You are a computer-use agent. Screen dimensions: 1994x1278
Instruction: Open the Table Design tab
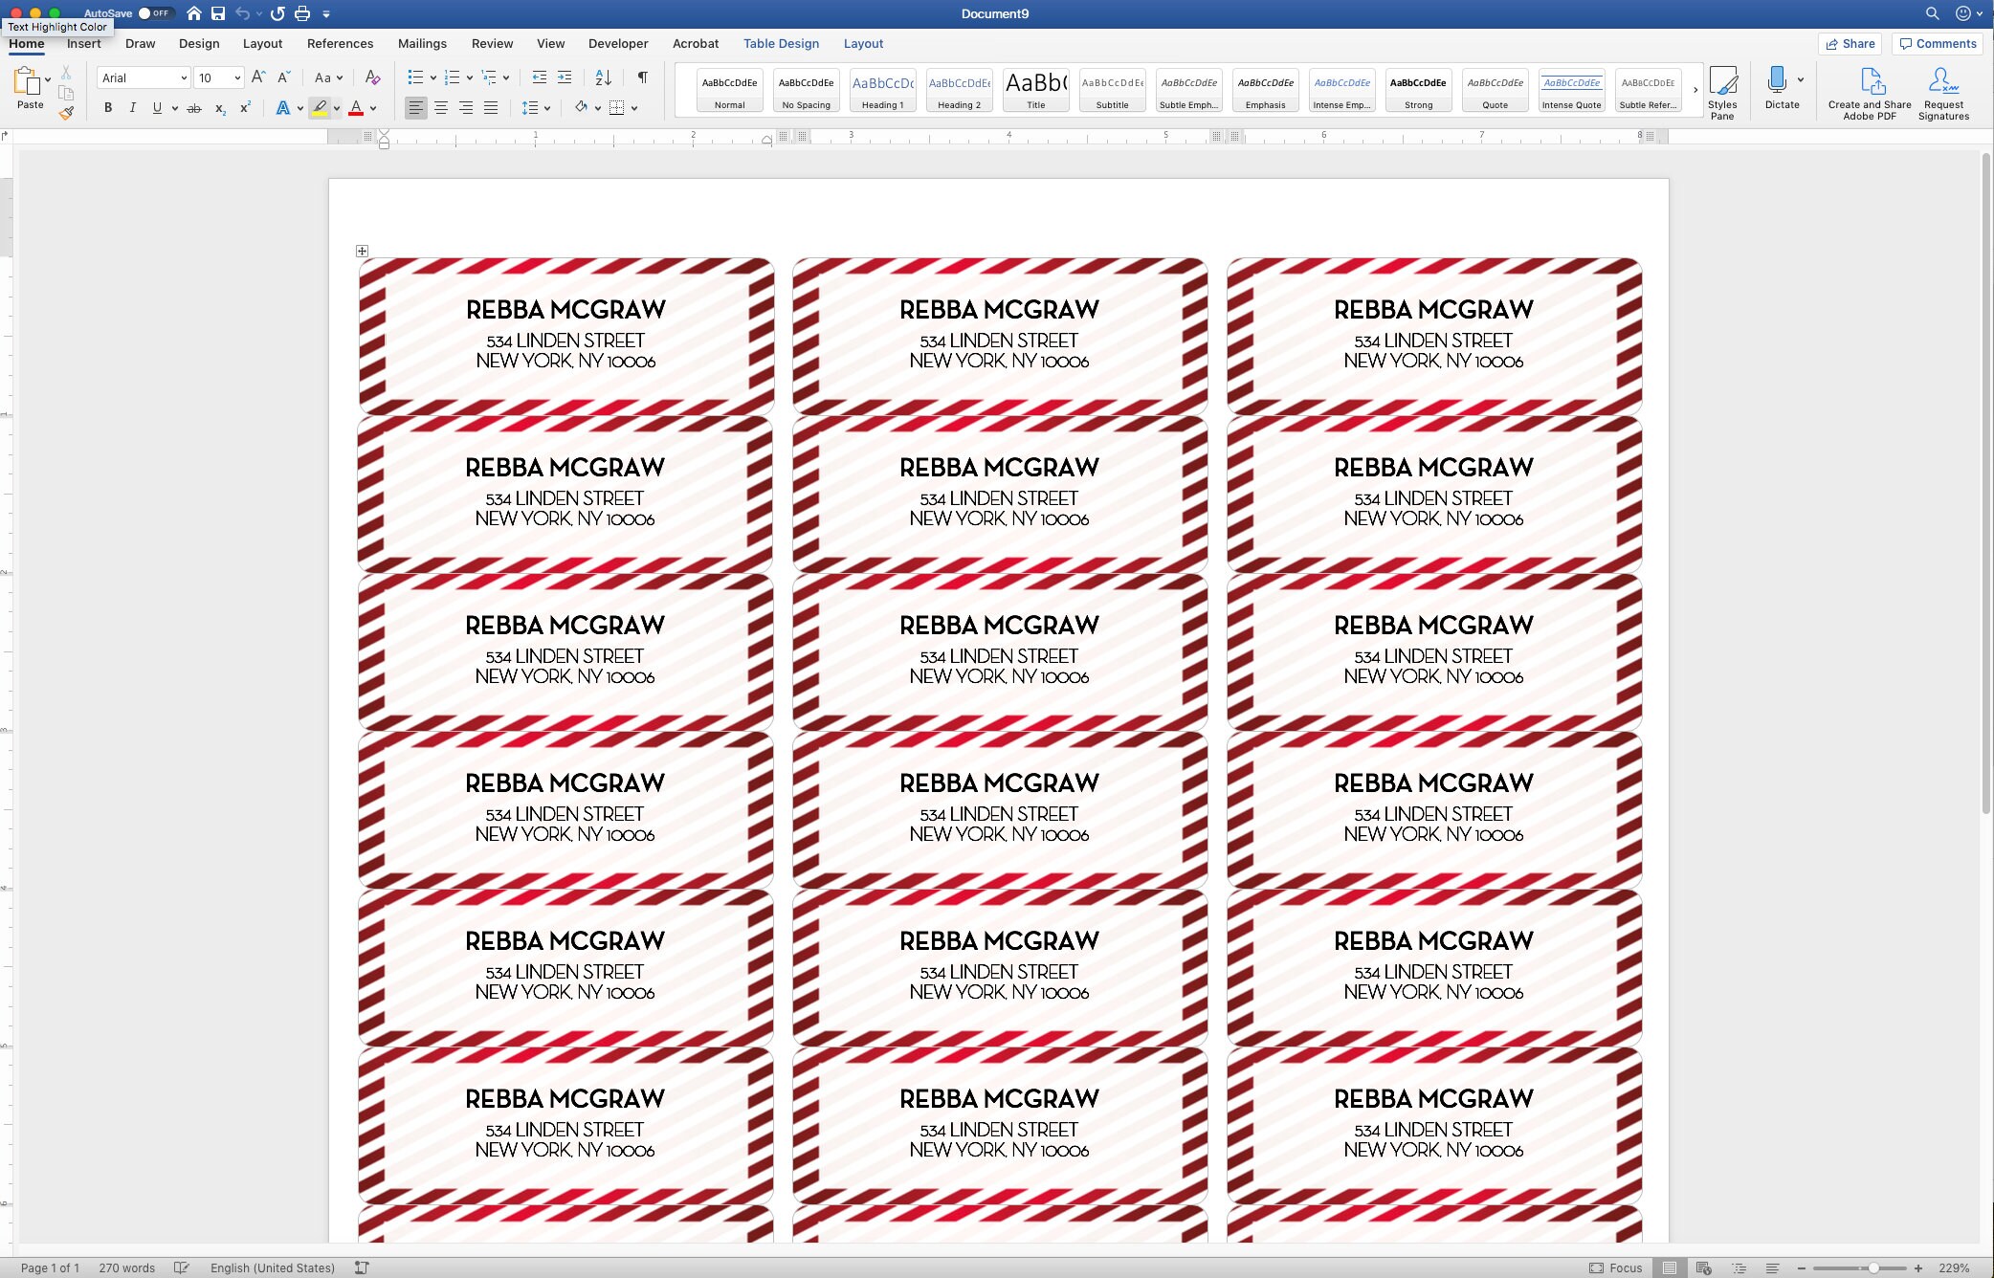tap(781, 43)
